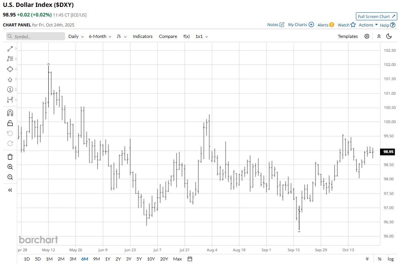
Task: Expand trend line tool submenu arrow
Action: coord(16,49)
